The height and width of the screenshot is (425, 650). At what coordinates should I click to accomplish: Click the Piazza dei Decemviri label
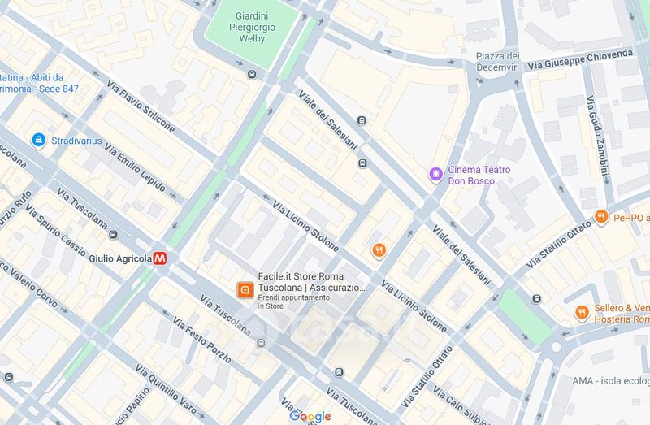497,62
